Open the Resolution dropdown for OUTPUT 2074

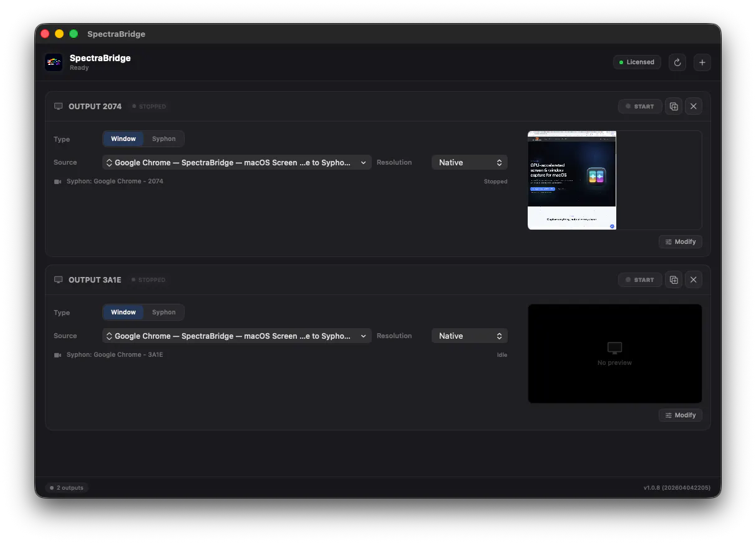click(x=470, y=163)
